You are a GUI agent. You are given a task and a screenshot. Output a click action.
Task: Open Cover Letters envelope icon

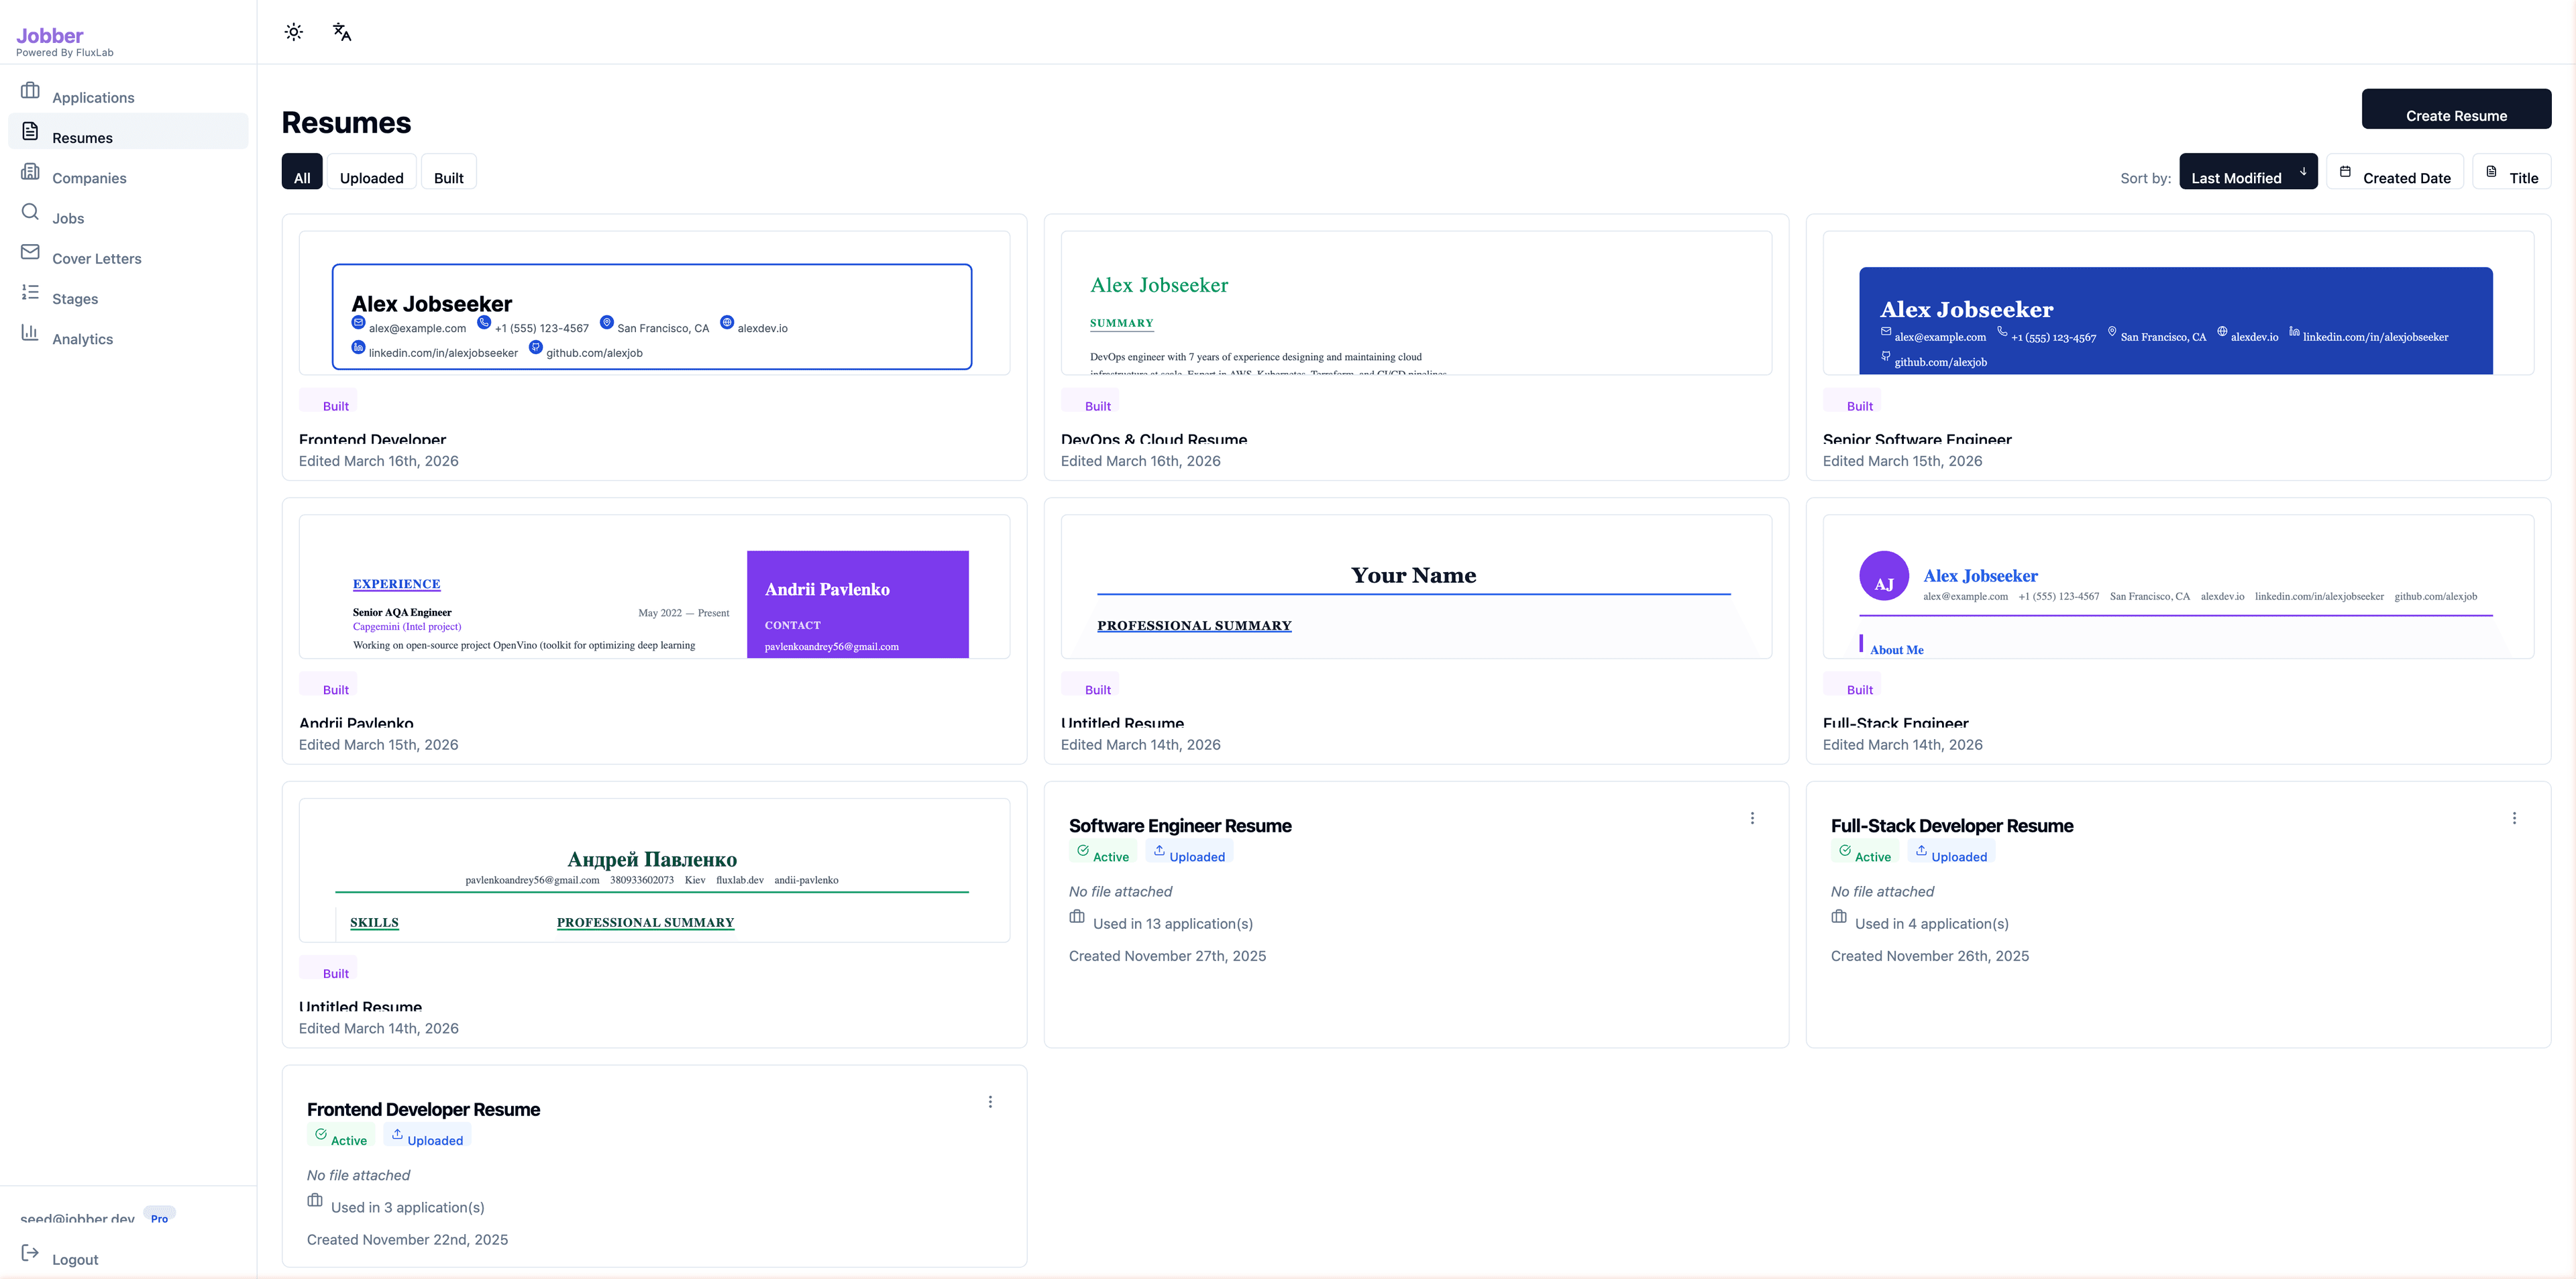coord(30,252)
